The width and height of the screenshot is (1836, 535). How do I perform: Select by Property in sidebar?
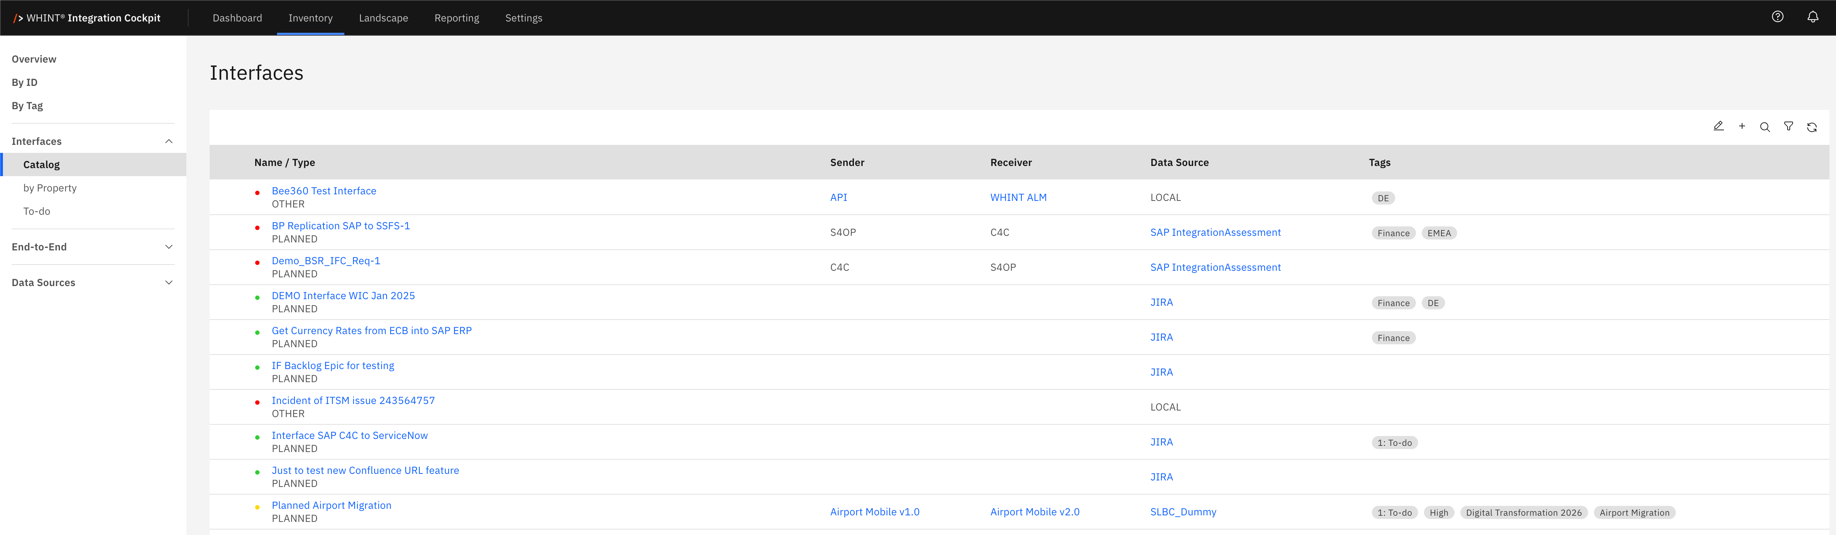tap(50, 188)
